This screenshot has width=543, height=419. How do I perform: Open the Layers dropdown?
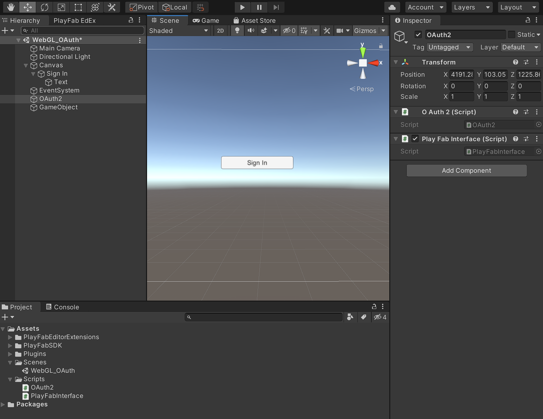coord(471,7)
